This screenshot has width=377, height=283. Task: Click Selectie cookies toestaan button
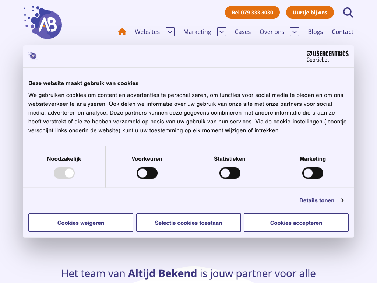188,223
